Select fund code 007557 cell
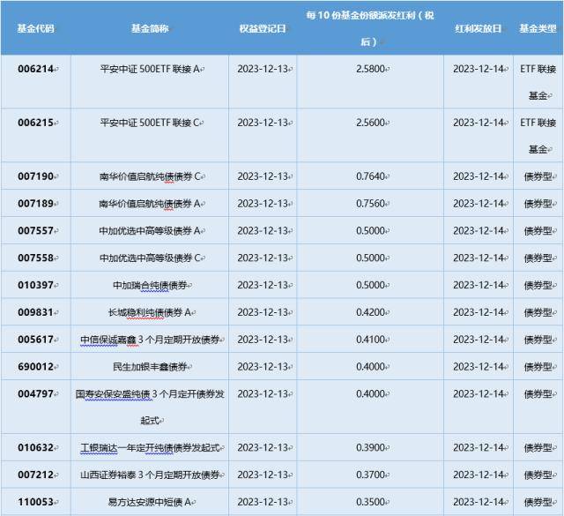 coord(35,231)
